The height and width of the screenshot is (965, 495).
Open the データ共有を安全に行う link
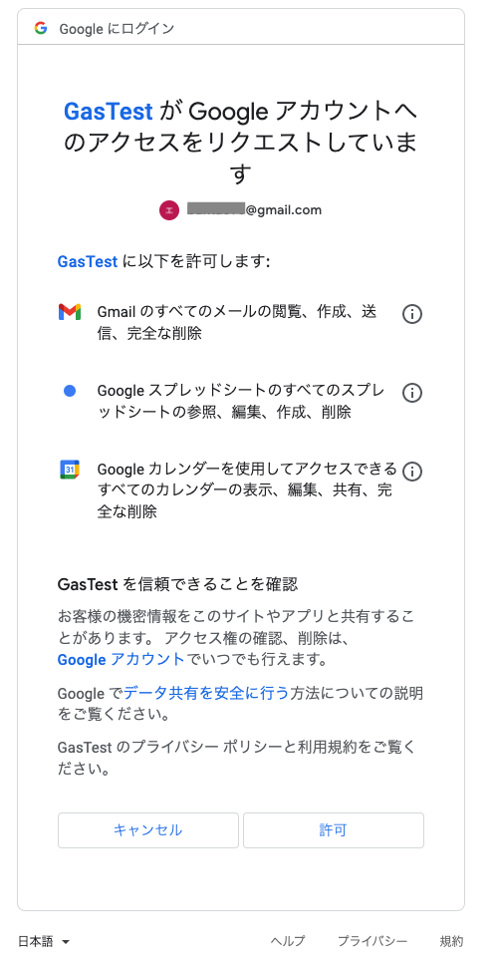(206, 694)
